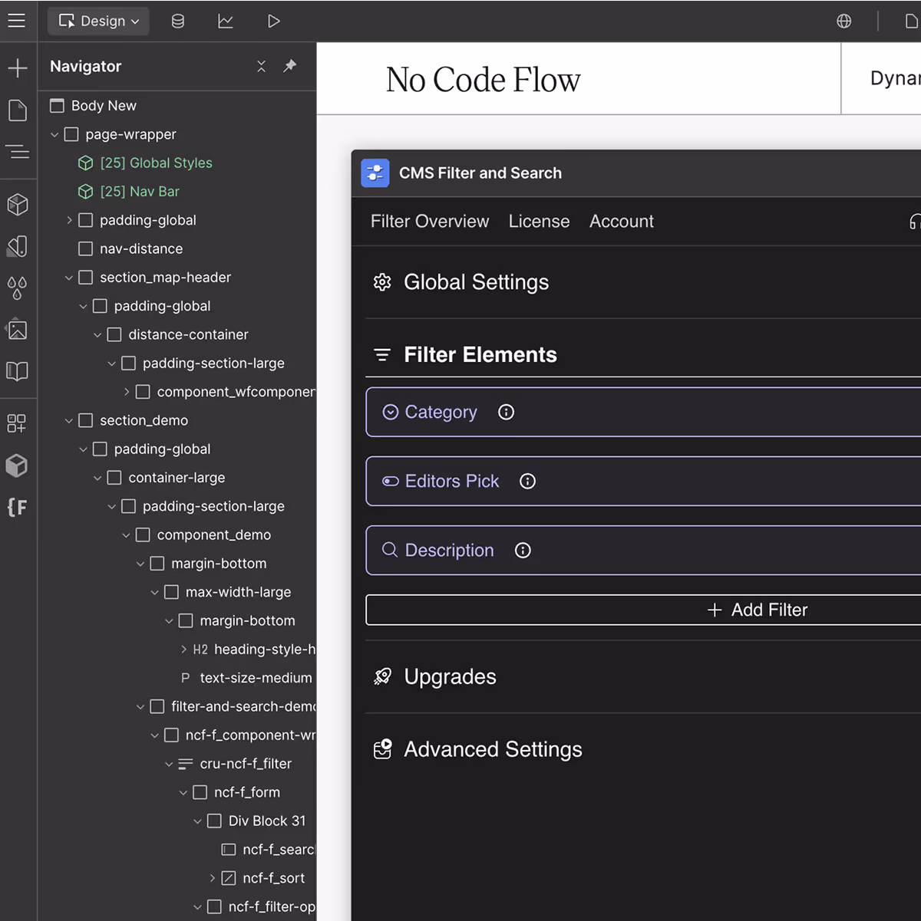Collapse the distance-container node
Viewport: 921px width, 921px height.
[x=97, y=335]
